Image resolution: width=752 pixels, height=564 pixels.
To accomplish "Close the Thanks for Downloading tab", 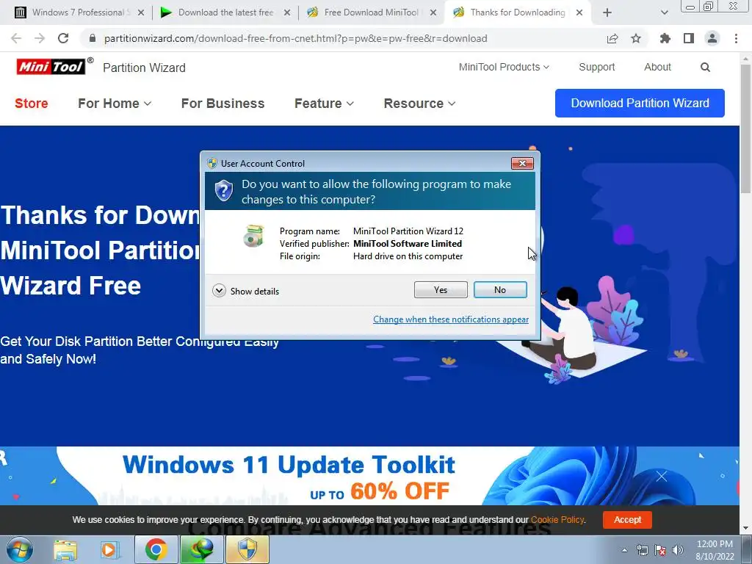I will click(579, 13).
